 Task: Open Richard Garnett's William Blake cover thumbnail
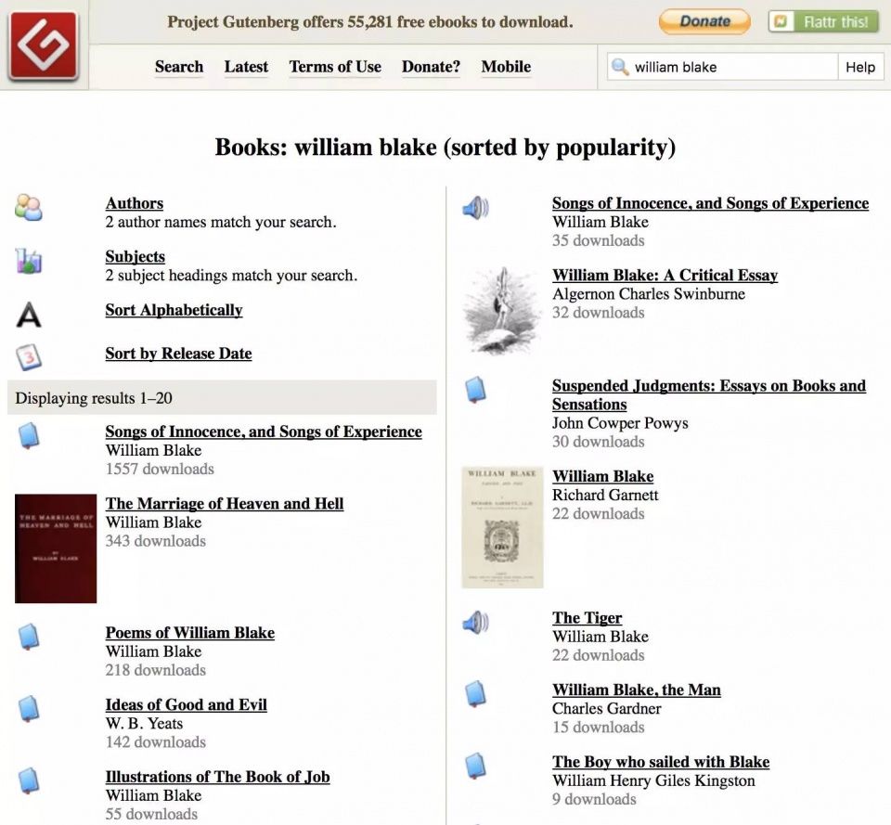[502, 527]
